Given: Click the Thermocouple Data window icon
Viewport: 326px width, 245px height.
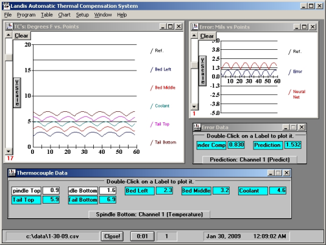Looking at the screenshot, I should pos(12,173).
